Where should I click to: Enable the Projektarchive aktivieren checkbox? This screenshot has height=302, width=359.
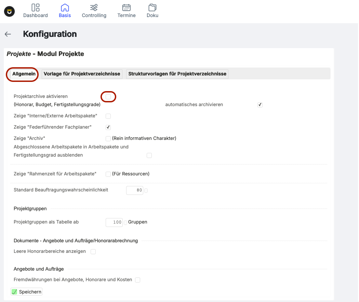coord(108,97)
